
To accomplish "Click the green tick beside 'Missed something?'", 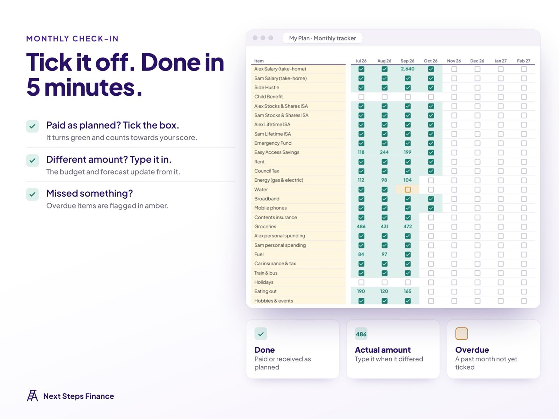I will pyautogui.click(x=32, y=194).
